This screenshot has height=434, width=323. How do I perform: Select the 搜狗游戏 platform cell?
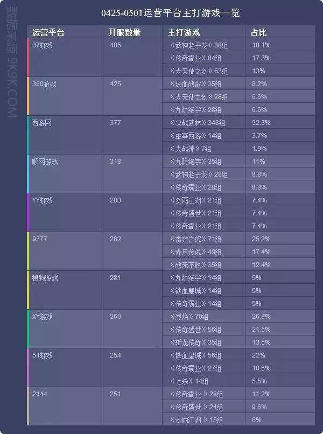(x=45, y=278)
